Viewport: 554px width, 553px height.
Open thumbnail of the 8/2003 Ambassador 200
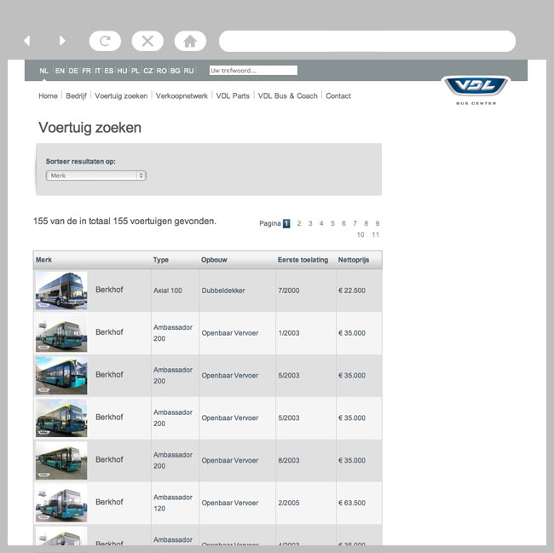61,460
